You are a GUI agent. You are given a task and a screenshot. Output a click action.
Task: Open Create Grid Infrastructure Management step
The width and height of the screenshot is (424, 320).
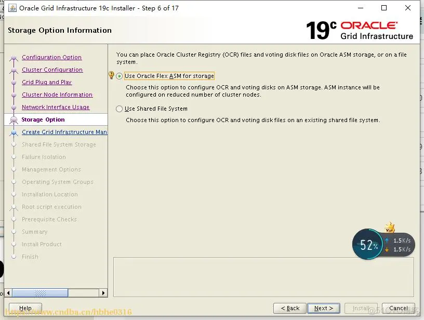click(x=64, y=132)
